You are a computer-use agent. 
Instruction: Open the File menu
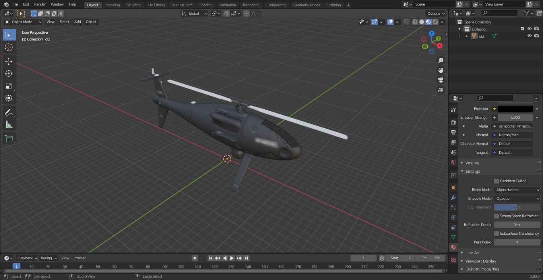15,4
